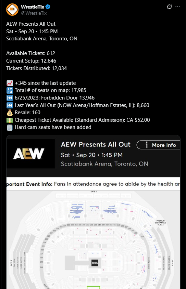The width and height of the screenshot is (186, 289).
Task: Click the info 'i' icon in More Info
Action: (147, 145)
